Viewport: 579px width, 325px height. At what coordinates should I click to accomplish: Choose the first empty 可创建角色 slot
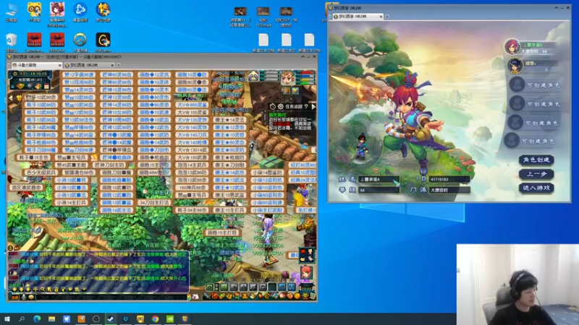point(534,84)
